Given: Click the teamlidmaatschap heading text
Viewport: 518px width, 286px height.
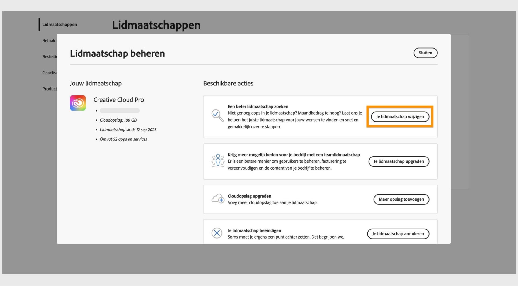Looking at the screenshot, I should pos(294,155).
